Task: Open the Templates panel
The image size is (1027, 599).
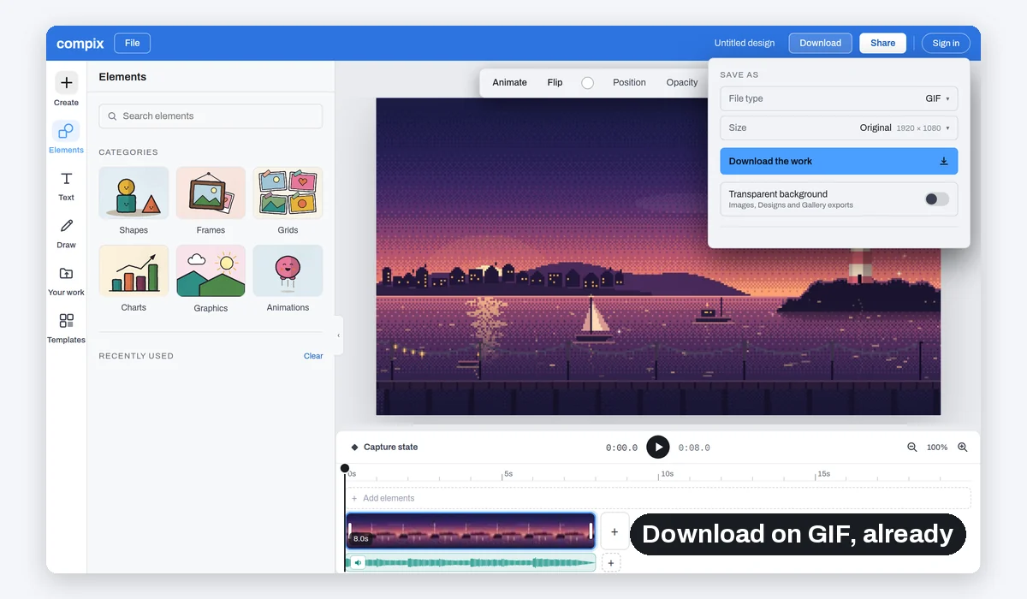Action: point(66,328)
